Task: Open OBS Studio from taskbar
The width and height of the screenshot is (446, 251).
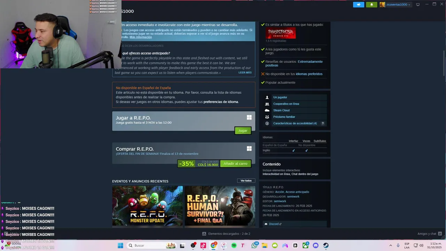Action: tap(193, 245)
